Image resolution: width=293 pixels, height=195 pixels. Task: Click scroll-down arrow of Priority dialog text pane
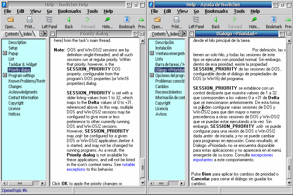tap(142, 183)
